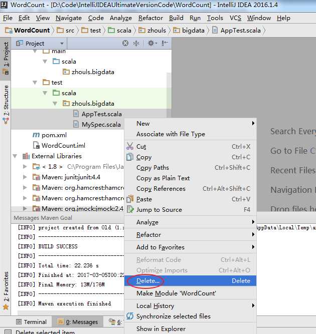Select the MySpec.scala file row
Screen dimensions: 316x334
coord(67,124)
